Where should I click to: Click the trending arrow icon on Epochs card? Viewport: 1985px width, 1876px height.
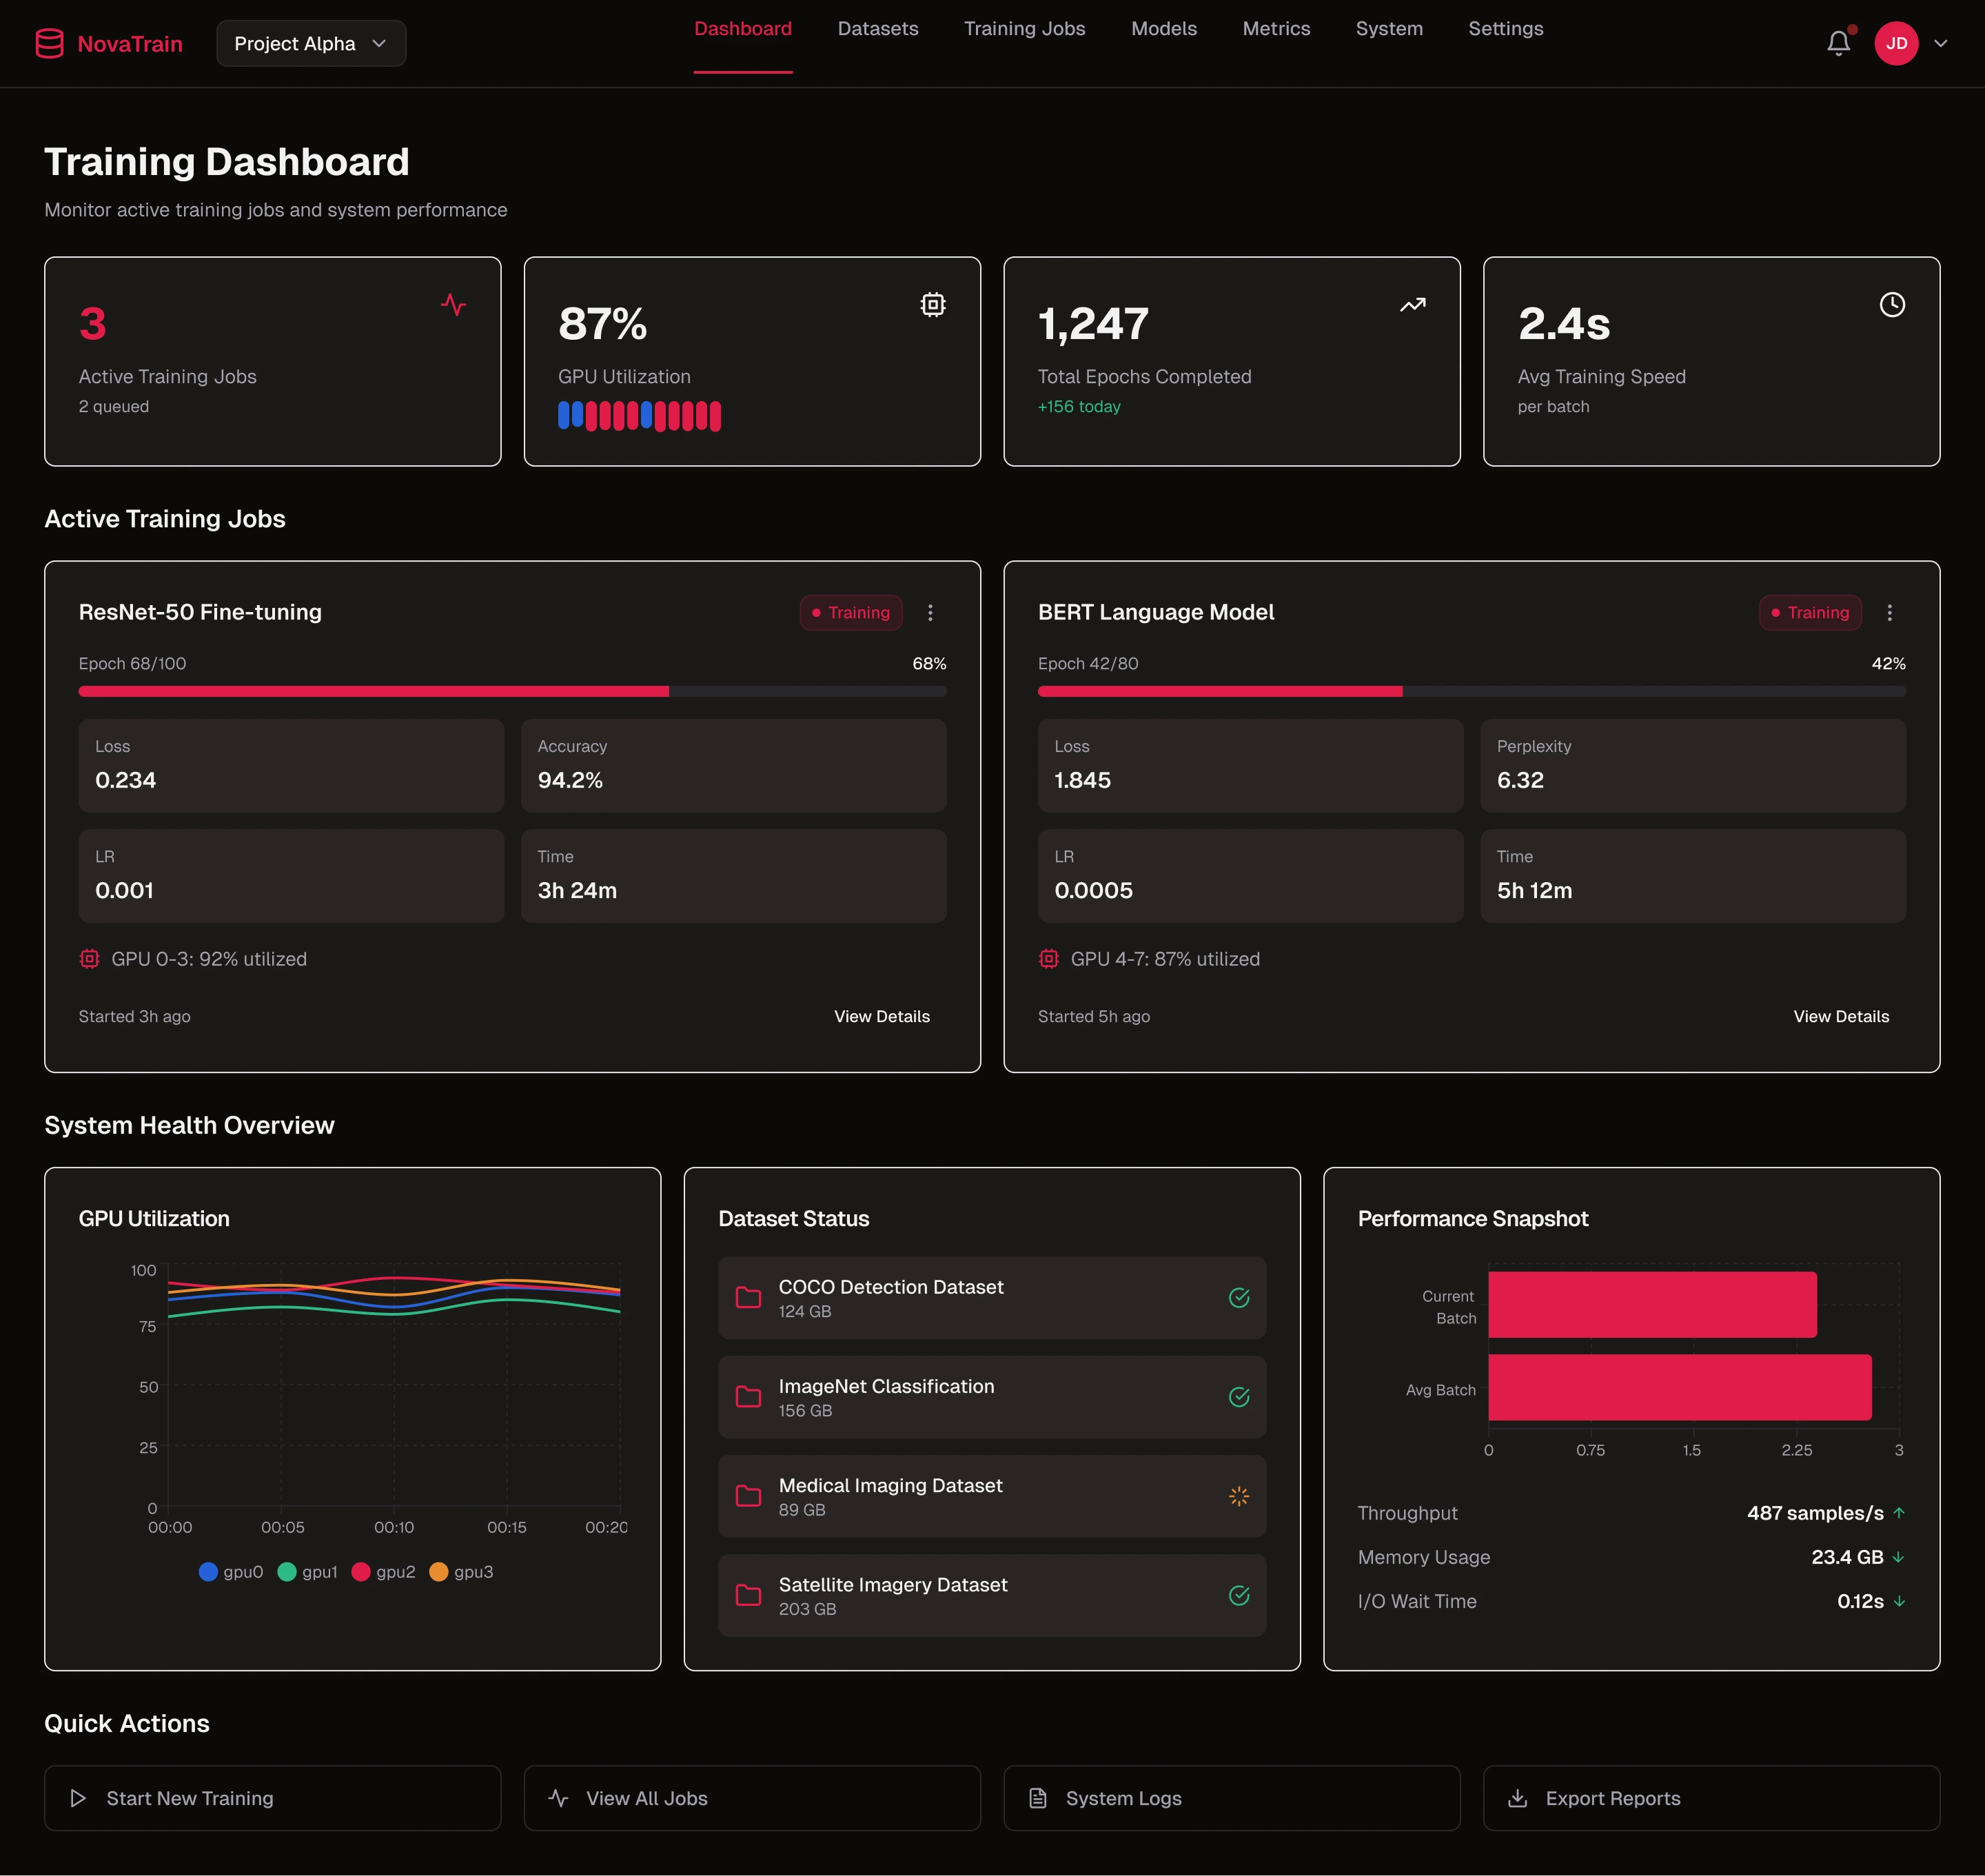1412,304
